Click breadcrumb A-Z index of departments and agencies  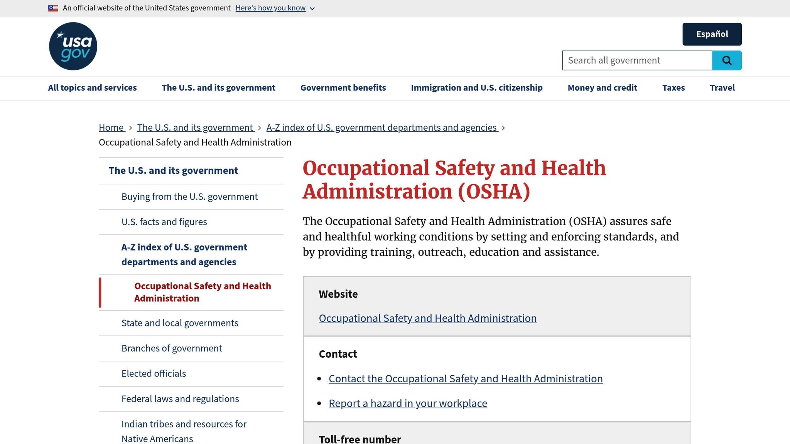pos(382,128)
